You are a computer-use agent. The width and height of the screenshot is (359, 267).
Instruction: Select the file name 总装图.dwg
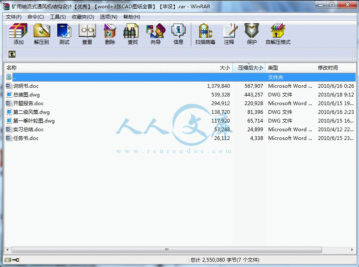point(26,94)
